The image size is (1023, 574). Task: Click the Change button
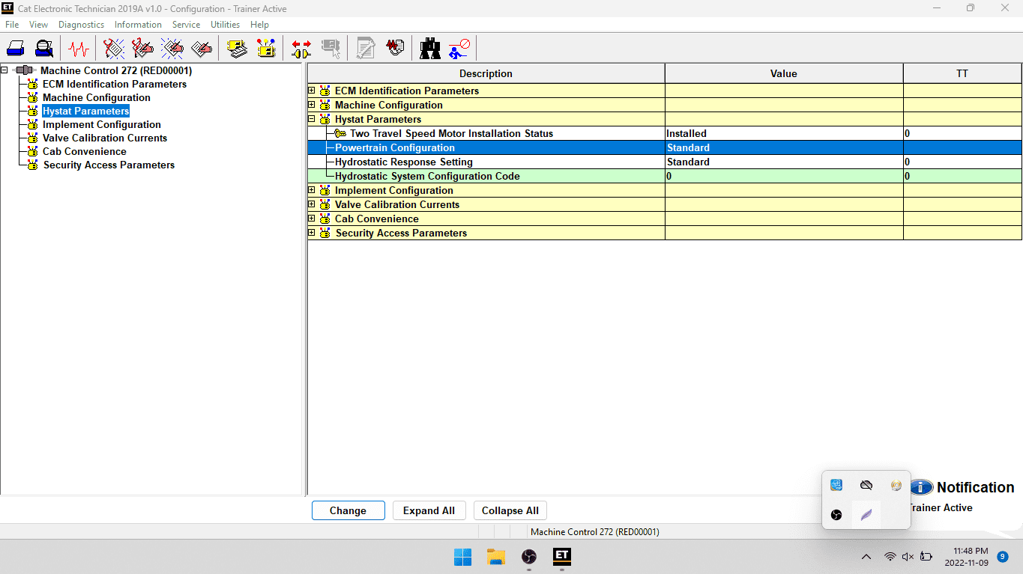pos(348,510)
